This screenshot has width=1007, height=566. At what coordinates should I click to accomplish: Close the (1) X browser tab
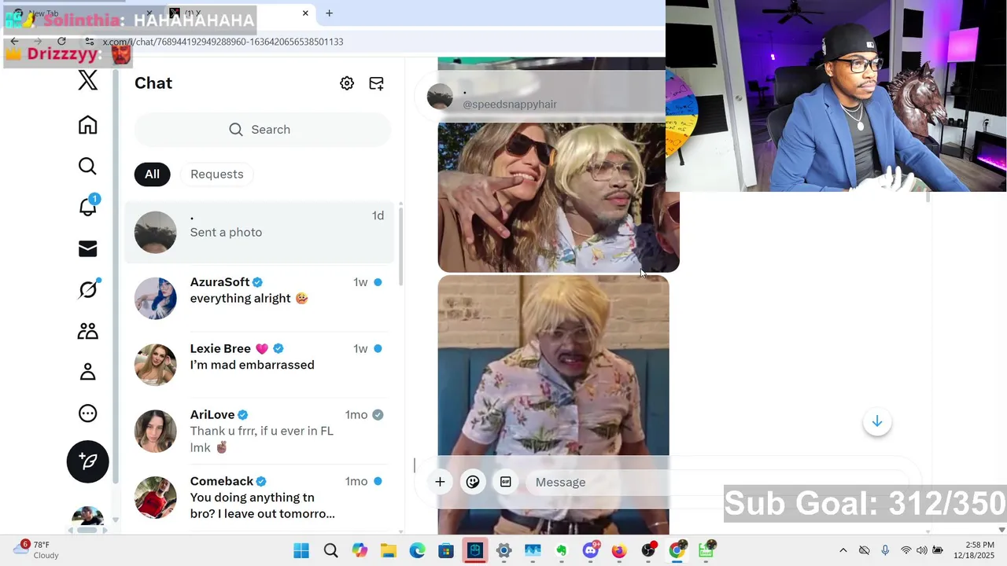pos(305,13)
